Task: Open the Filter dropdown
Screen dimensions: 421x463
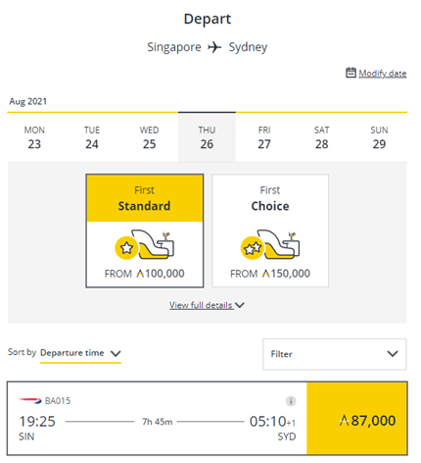Action: point(335,354)
